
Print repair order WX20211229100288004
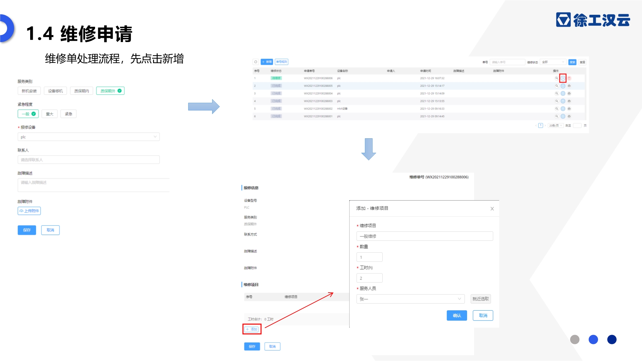click(x=569, y=93)
